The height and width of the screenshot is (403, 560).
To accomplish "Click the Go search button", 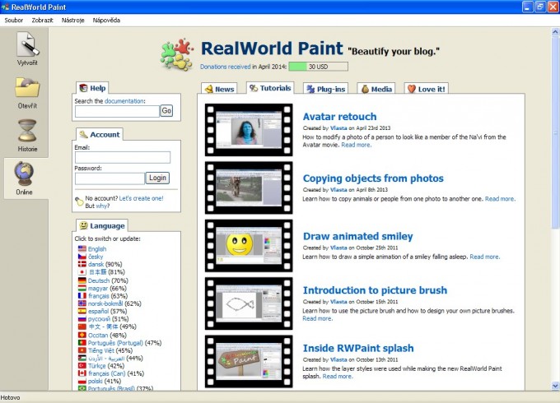I will click(x=166, y=111).
